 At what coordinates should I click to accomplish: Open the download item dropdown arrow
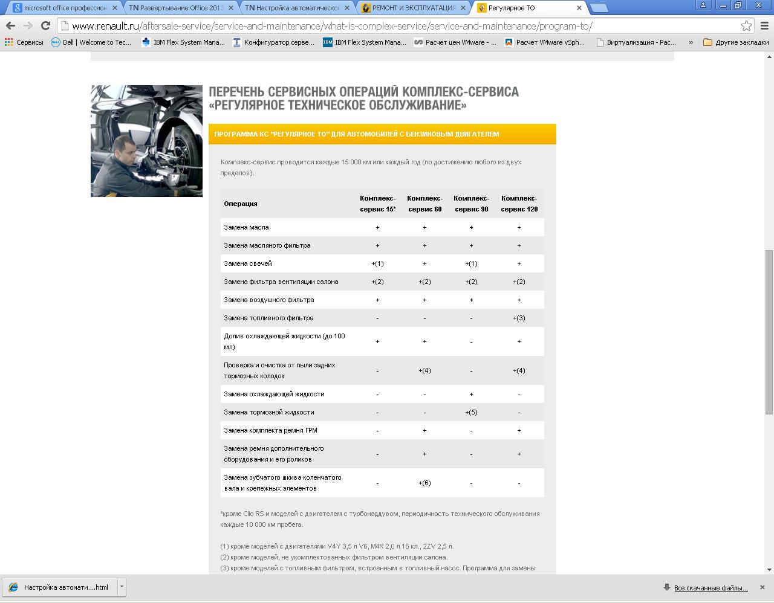pos(122,587)
